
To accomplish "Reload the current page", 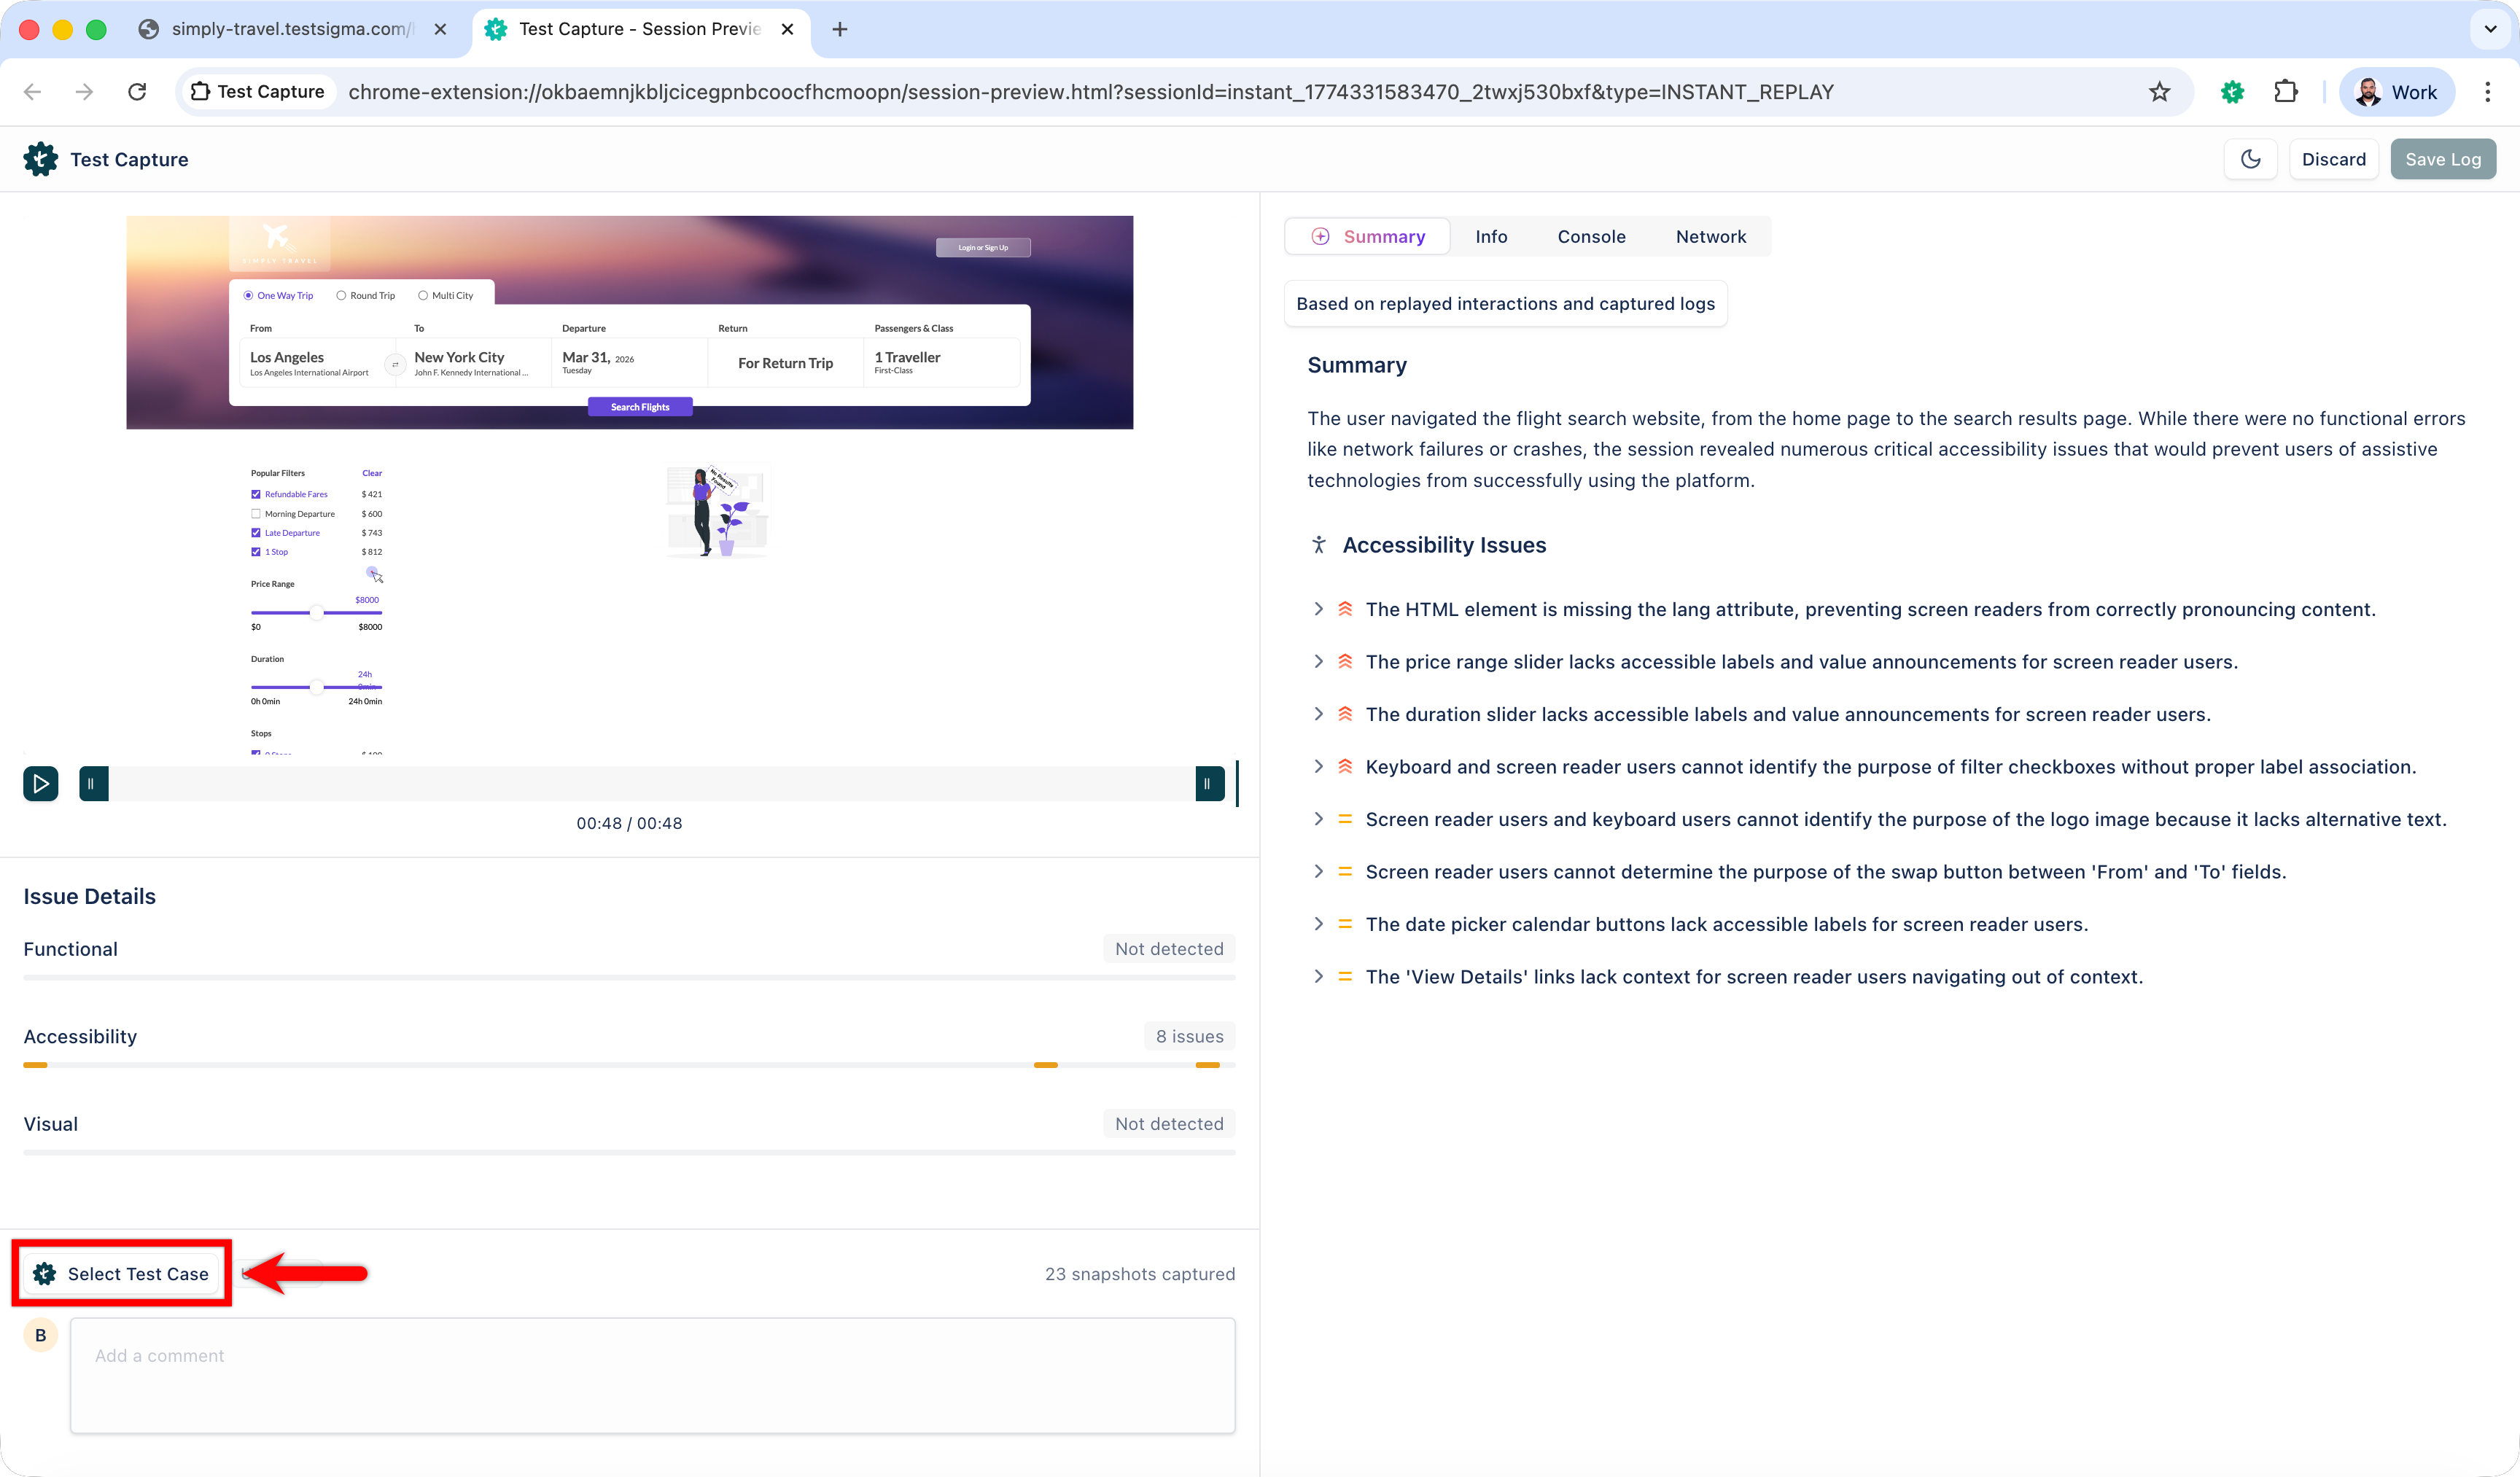I will tap(137, 91).
